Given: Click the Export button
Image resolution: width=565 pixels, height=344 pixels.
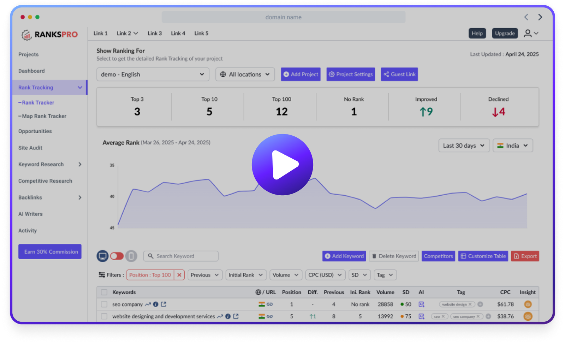Looking at the screenshot, I should pos(525,256).
